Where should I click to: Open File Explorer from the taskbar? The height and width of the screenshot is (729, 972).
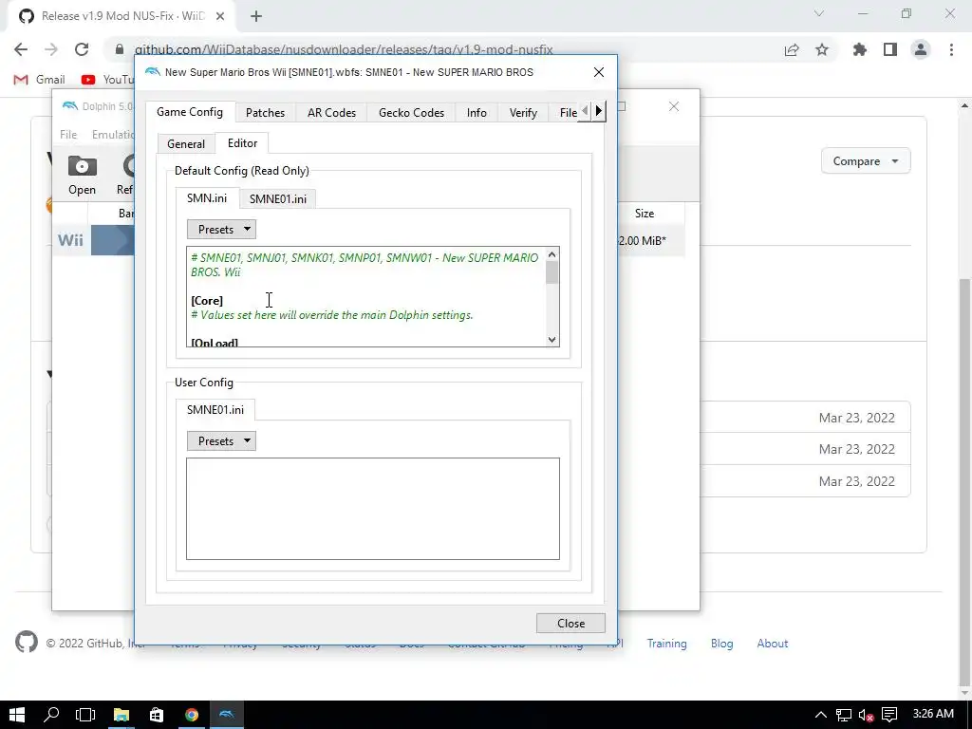point(121,715)
